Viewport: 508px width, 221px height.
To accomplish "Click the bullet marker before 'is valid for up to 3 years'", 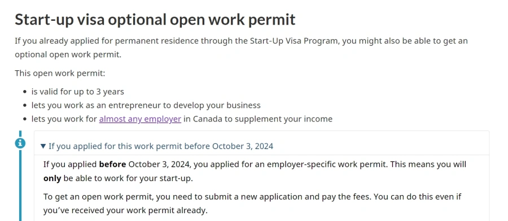I will pos(25,92).
